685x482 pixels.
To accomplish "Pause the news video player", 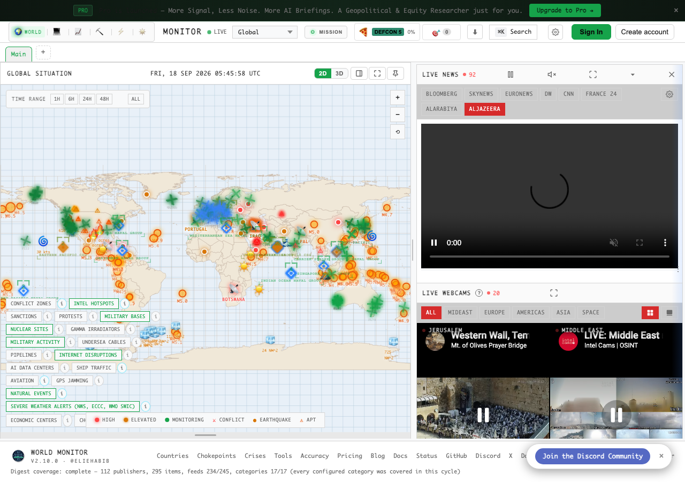I will [x=434, y=243].
